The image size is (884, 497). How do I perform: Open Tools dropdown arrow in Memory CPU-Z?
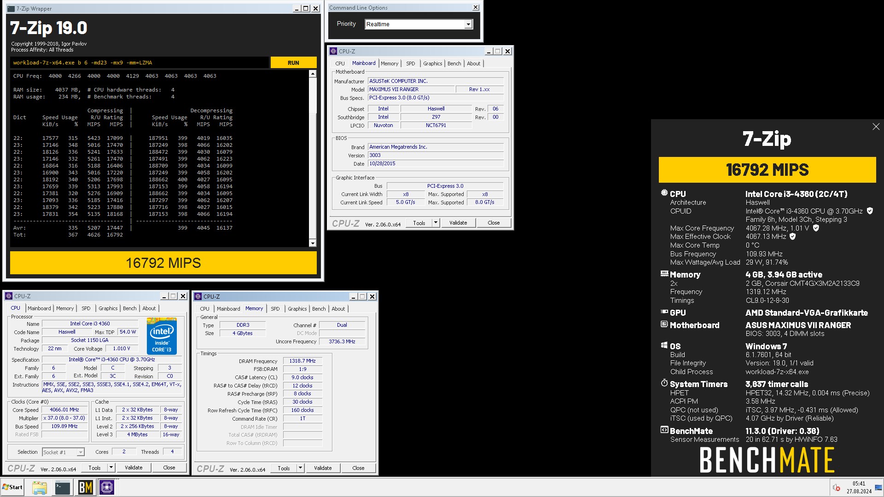point(300,468)
